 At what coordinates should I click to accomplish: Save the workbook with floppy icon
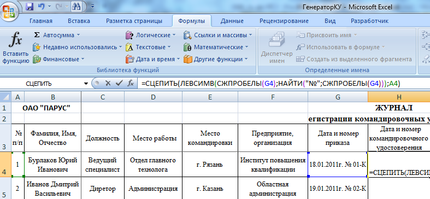pos(30,6)
